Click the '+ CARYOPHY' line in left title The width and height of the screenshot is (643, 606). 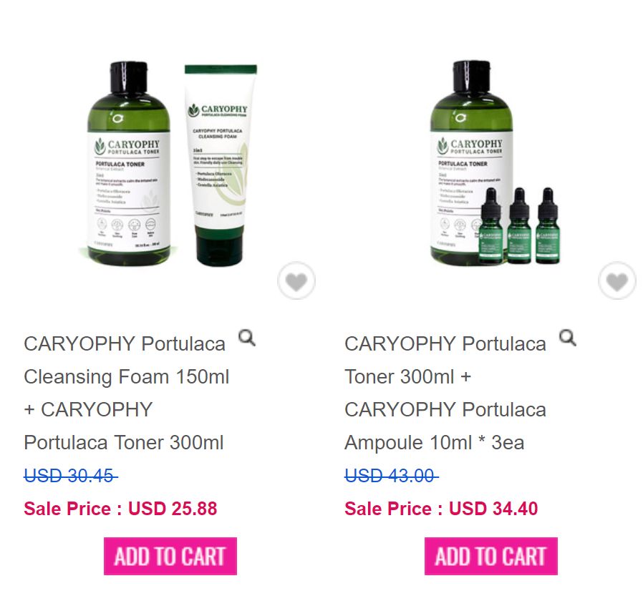point(88,410)
